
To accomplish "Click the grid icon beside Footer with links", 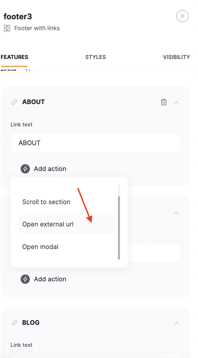I will click(x=7, y=28).
